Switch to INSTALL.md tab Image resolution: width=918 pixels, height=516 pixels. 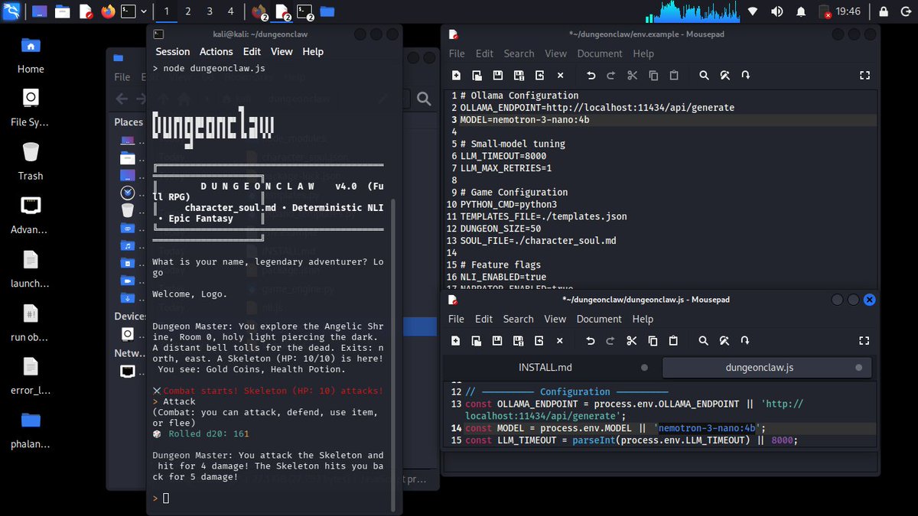pyautogui.click(x=545, y=368)
